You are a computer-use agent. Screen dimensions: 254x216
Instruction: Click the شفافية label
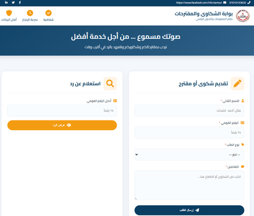pos(48,20)
